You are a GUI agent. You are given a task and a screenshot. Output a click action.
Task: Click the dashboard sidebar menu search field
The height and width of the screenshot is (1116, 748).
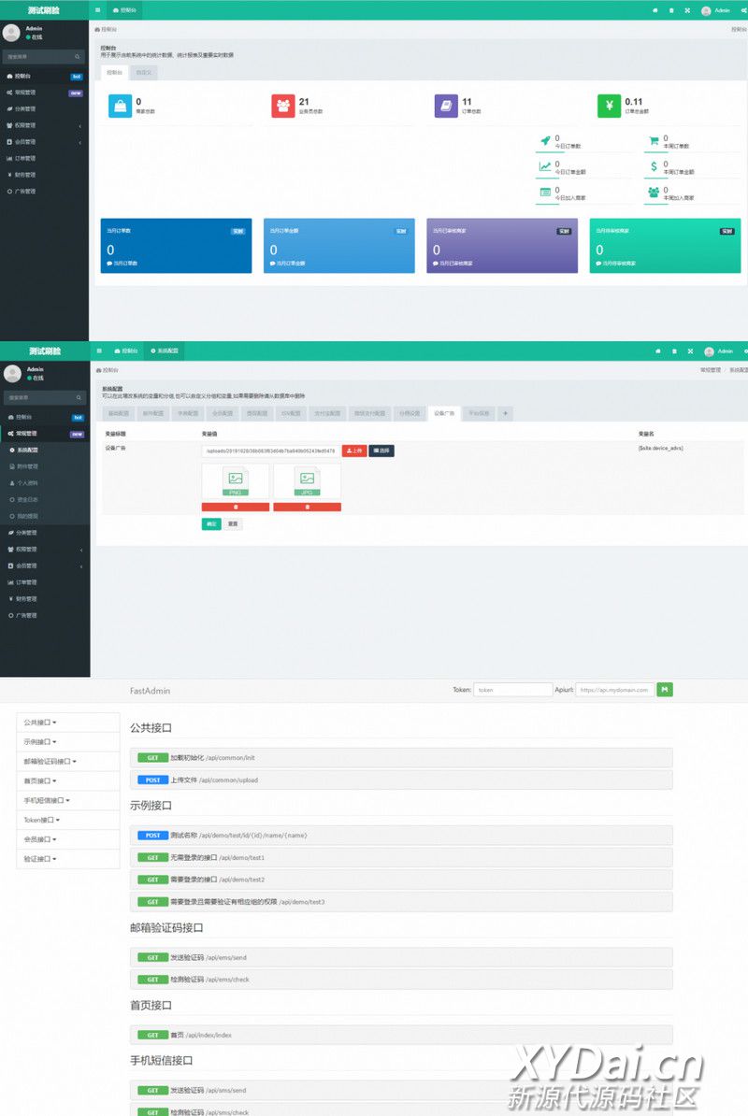click(44, 56)
